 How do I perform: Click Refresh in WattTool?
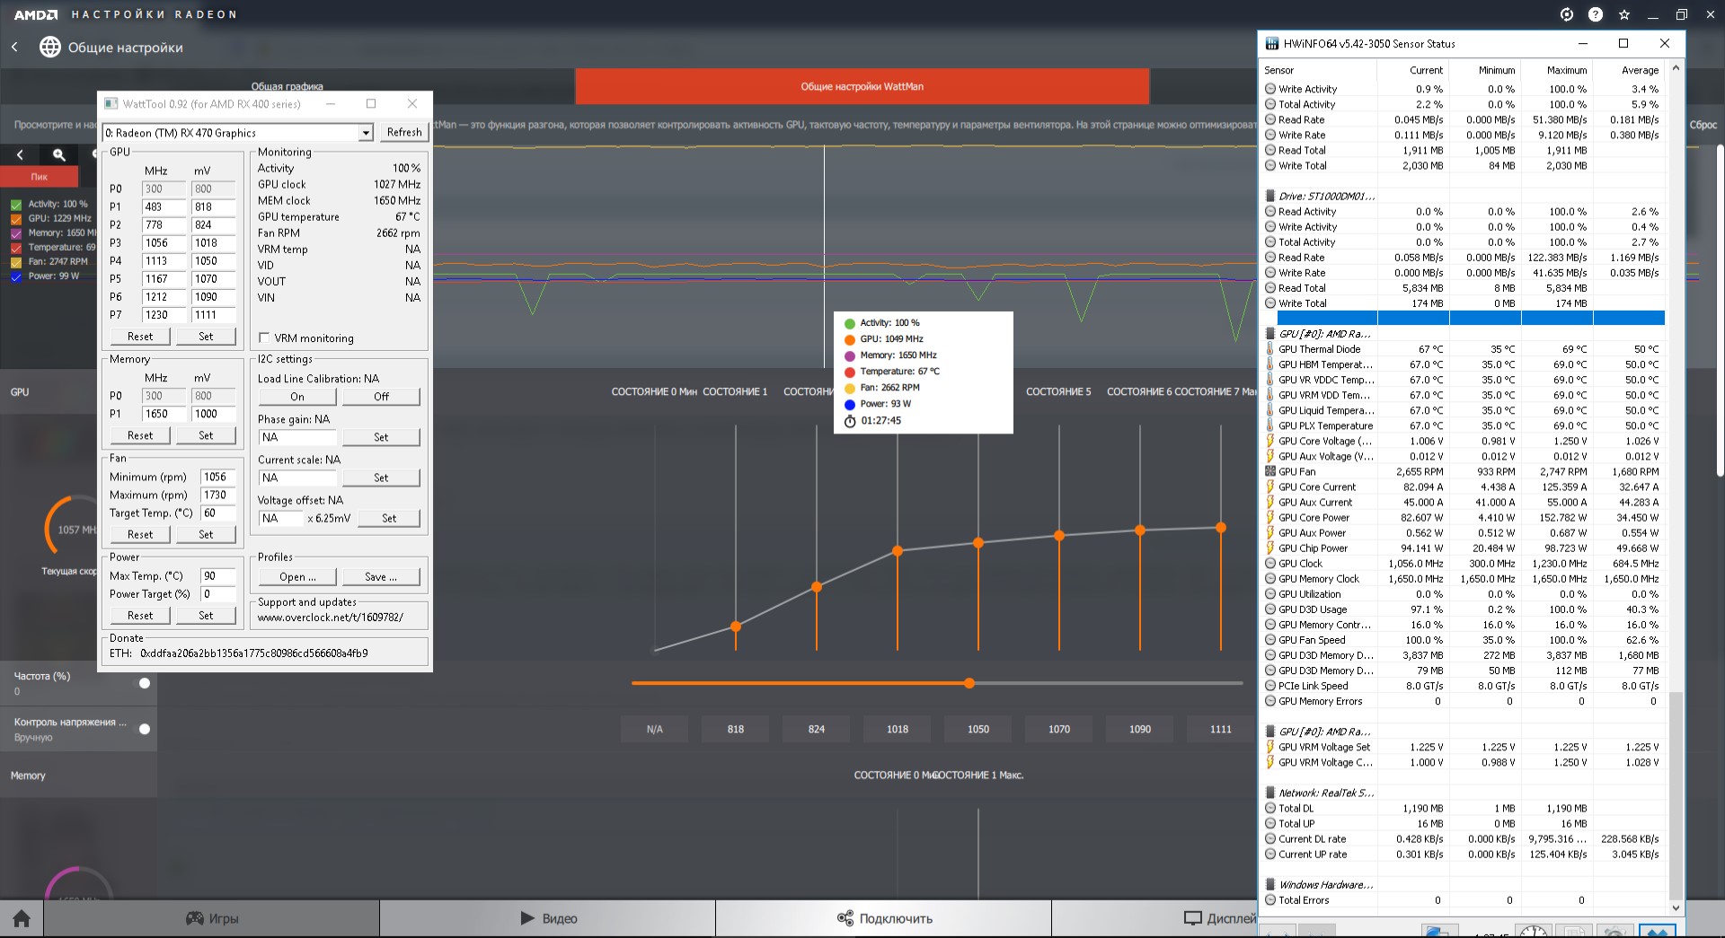pos(403,132)
